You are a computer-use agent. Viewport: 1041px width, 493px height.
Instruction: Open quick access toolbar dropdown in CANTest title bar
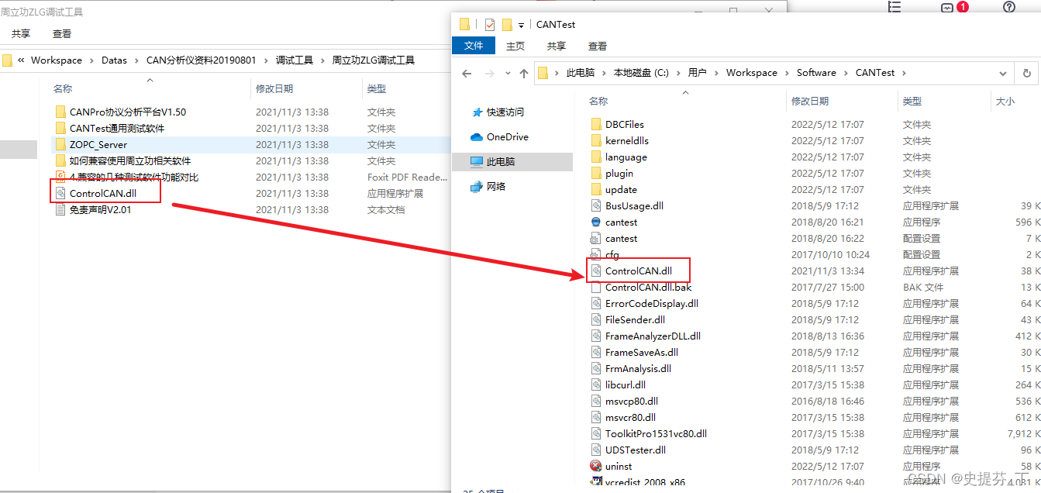pos(522,25)
